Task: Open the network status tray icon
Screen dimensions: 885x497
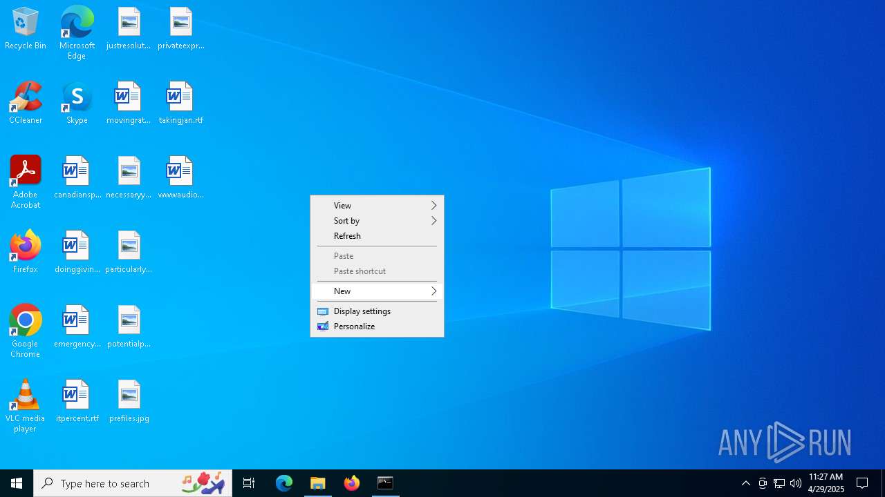Action: click(779, 483)
